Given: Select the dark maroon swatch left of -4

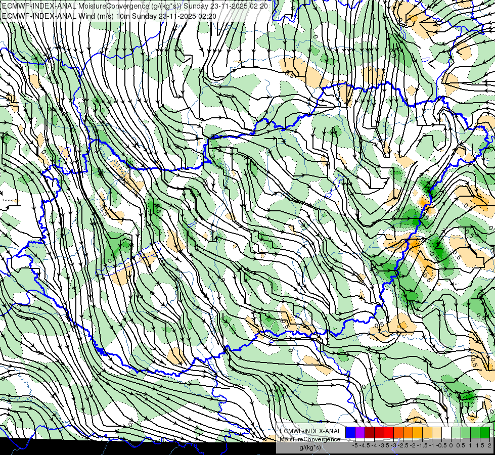Looking at the screenshot, I should 370,432.
